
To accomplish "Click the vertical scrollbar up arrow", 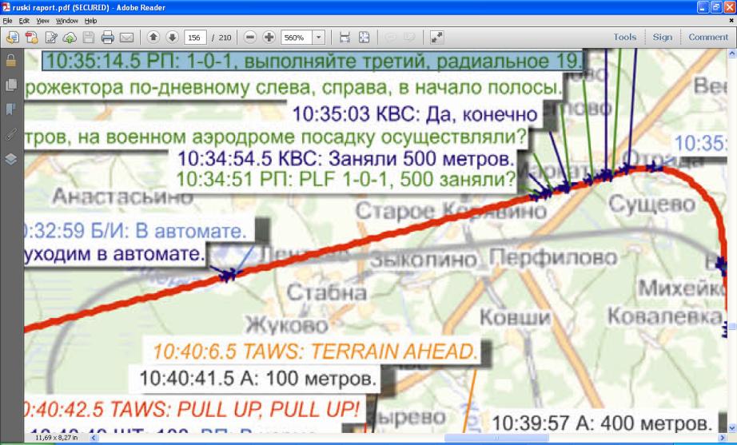I will coord(732,54).
